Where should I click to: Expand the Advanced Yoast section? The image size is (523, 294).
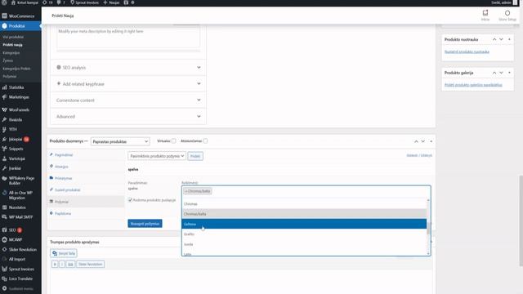point(128,117)
